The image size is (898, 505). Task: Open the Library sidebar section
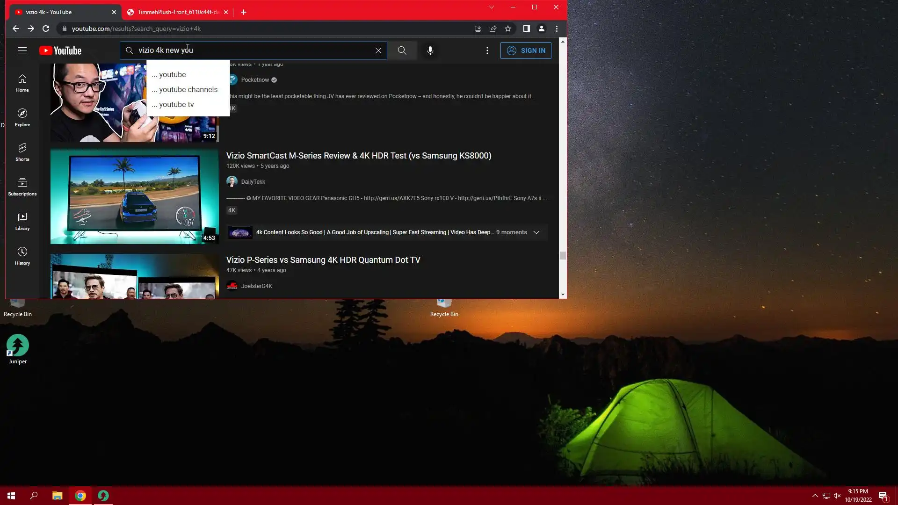coord(22,221)
